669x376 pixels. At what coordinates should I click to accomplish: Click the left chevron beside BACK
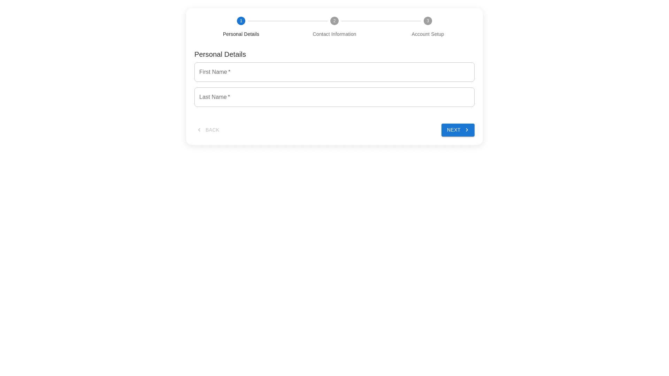coord(199,130)
